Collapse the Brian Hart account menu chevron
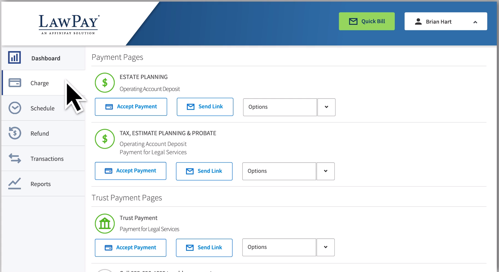The image size is (499, 272). coord(475,22)
